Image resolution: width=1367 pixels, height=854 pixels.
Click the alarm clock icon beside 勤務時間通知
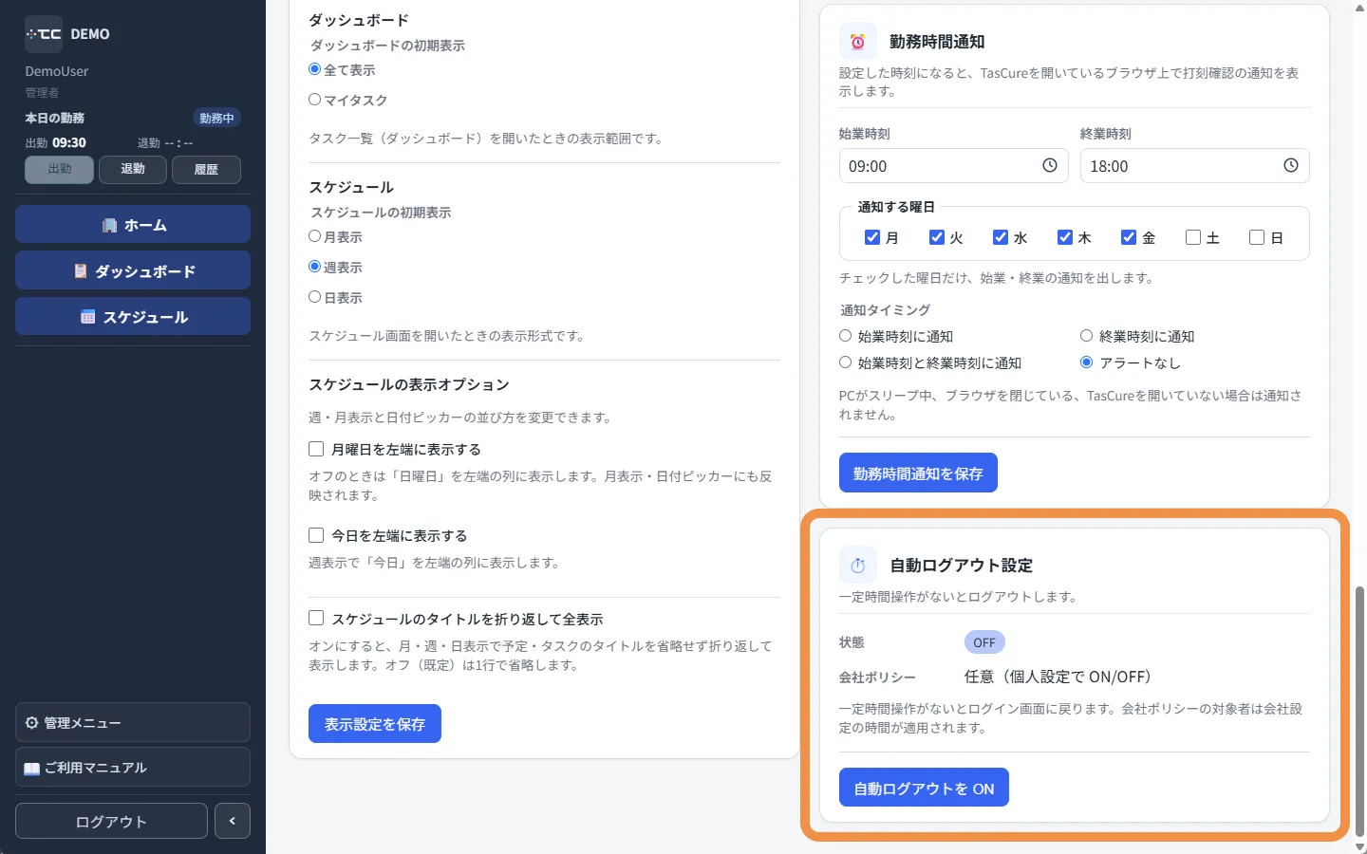(858, 42)
